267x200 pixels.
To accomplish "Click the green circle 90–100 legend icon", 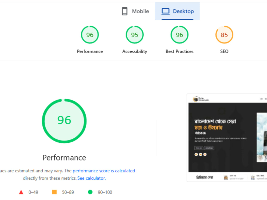I will coord(90,192).
